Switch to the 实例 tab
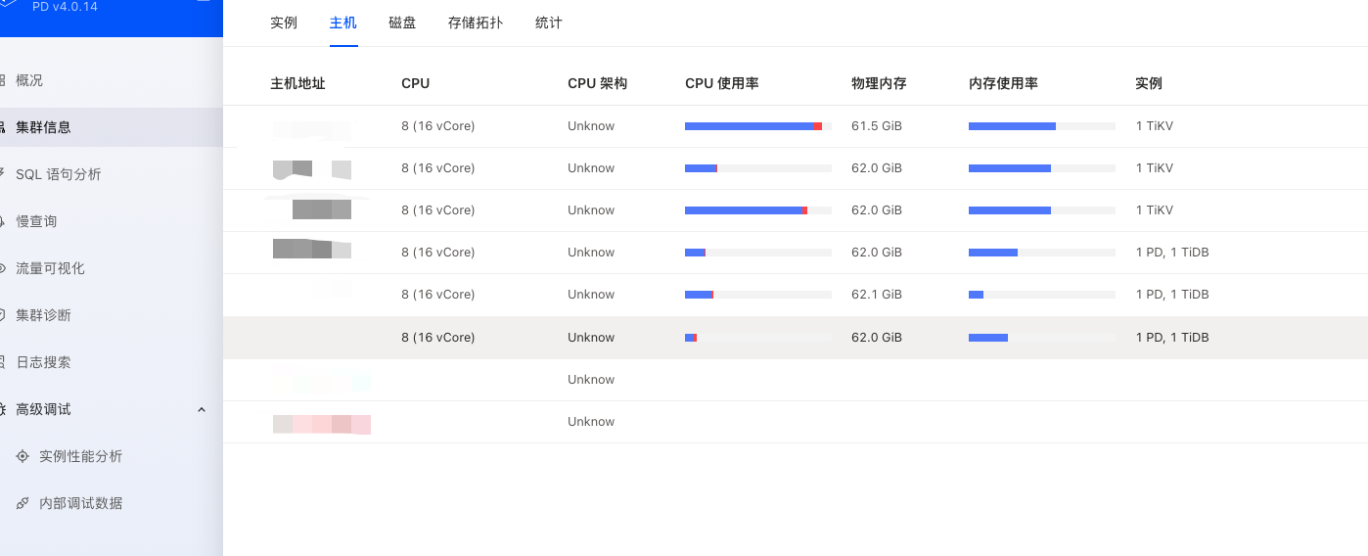This screenshot has height=556, width=1368. (284, 23)
